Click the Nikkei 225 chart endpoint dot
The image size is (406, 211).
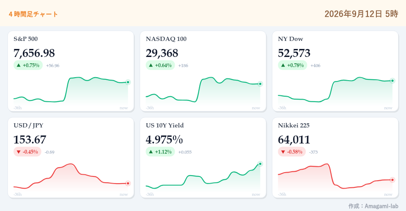point(392,180)
